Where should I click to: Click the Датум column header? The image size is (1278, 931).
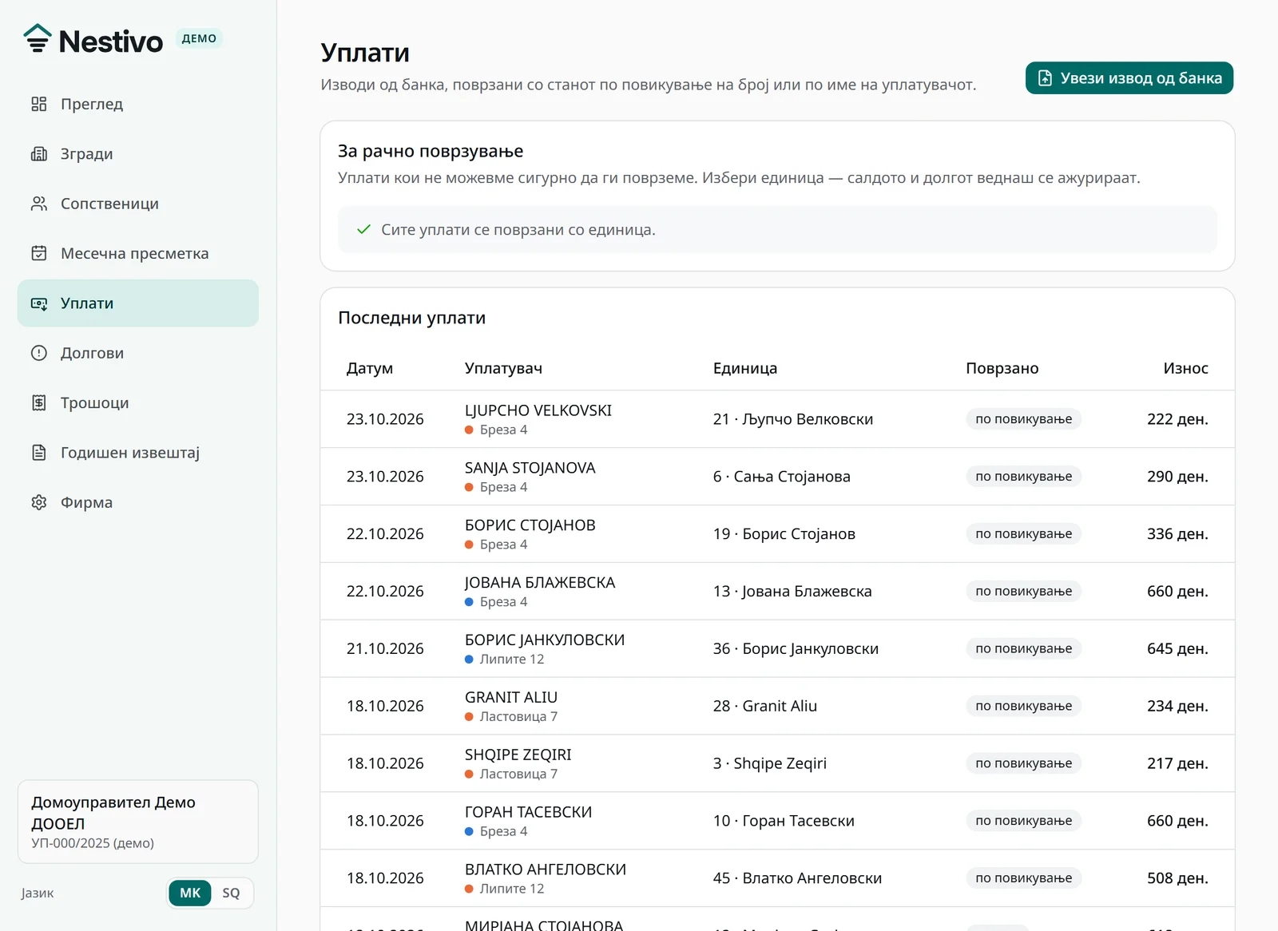[x=370, y=368]
